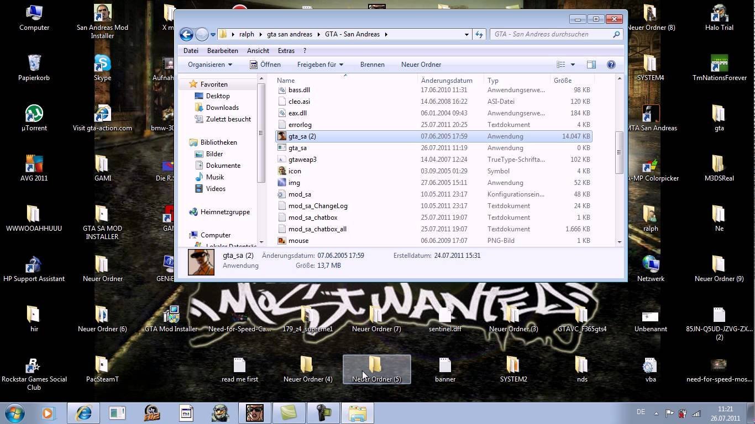Select the gta_sa (2) application file
The width and height of the screenshot is (755, 424).
[434, 136]
